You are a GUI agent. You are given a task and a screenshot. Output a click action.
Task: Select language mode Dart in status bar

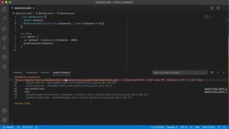point(198,127)
